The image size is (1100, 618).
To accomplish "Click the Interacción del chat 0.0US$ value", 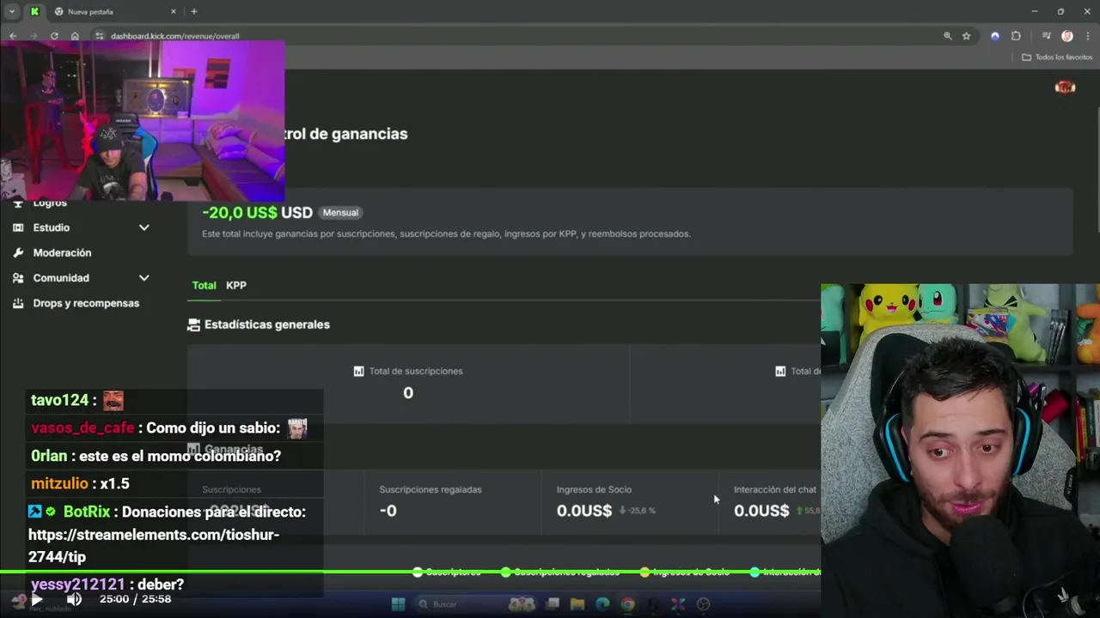I will (x=761, y=511).
